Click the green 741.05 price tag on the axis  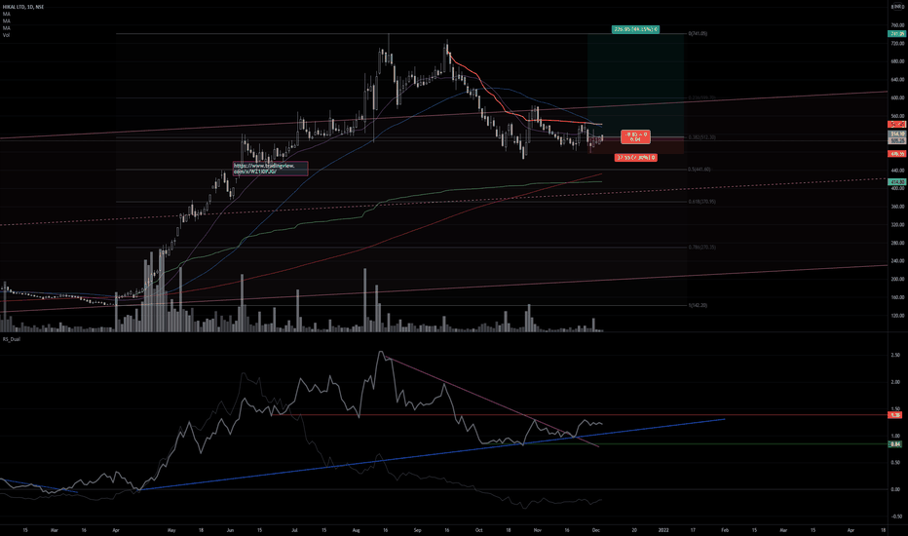[897, 34]
